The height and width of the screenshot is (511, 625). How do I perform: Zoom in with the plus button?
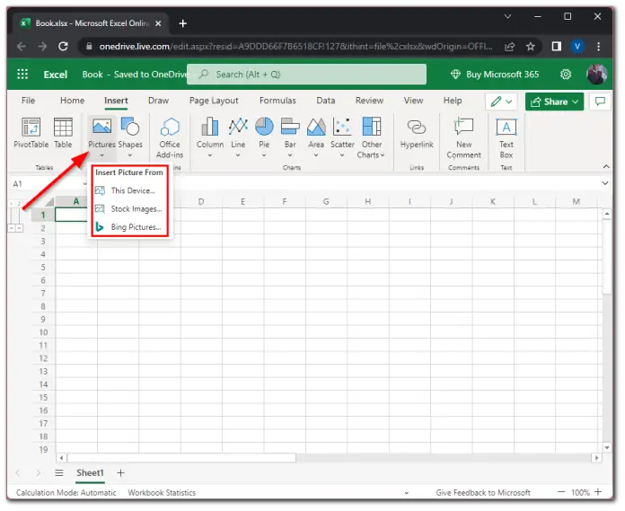[598, 492]
